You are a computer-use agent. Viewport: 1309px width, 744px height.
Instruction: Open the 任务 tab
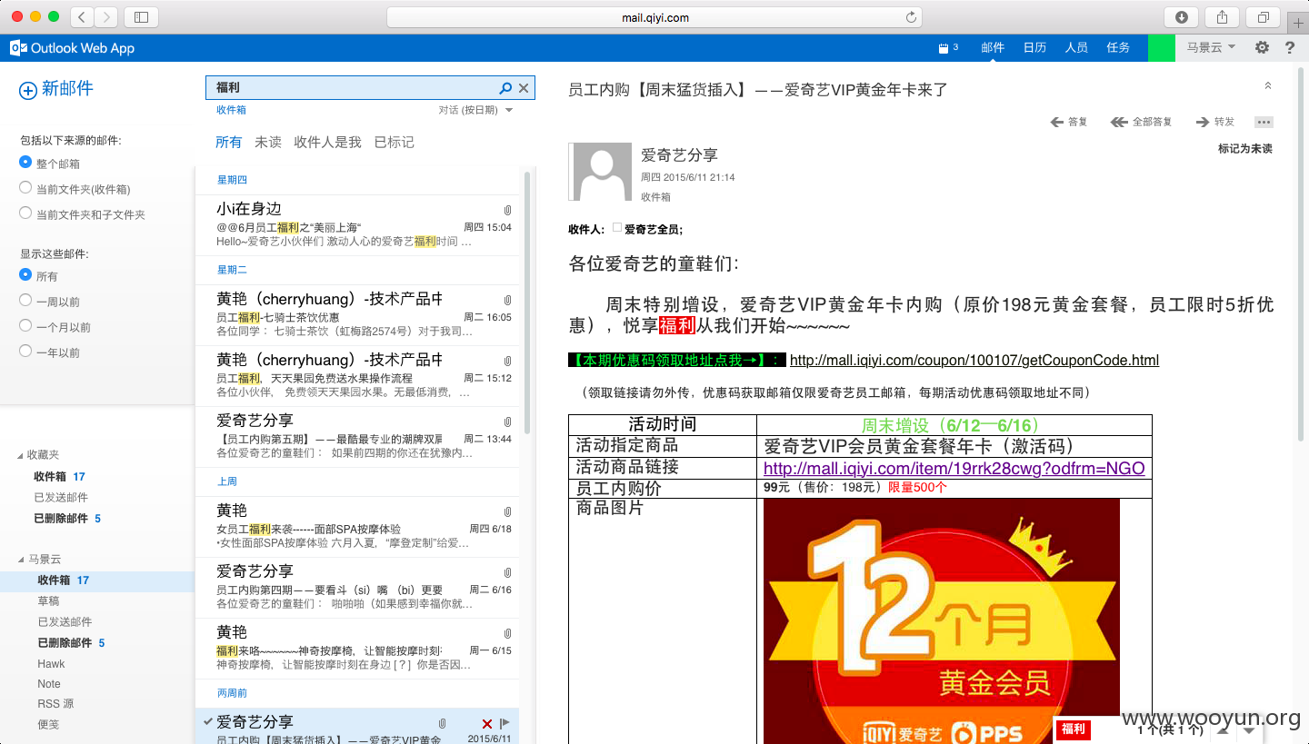[x=1118, y=47]
